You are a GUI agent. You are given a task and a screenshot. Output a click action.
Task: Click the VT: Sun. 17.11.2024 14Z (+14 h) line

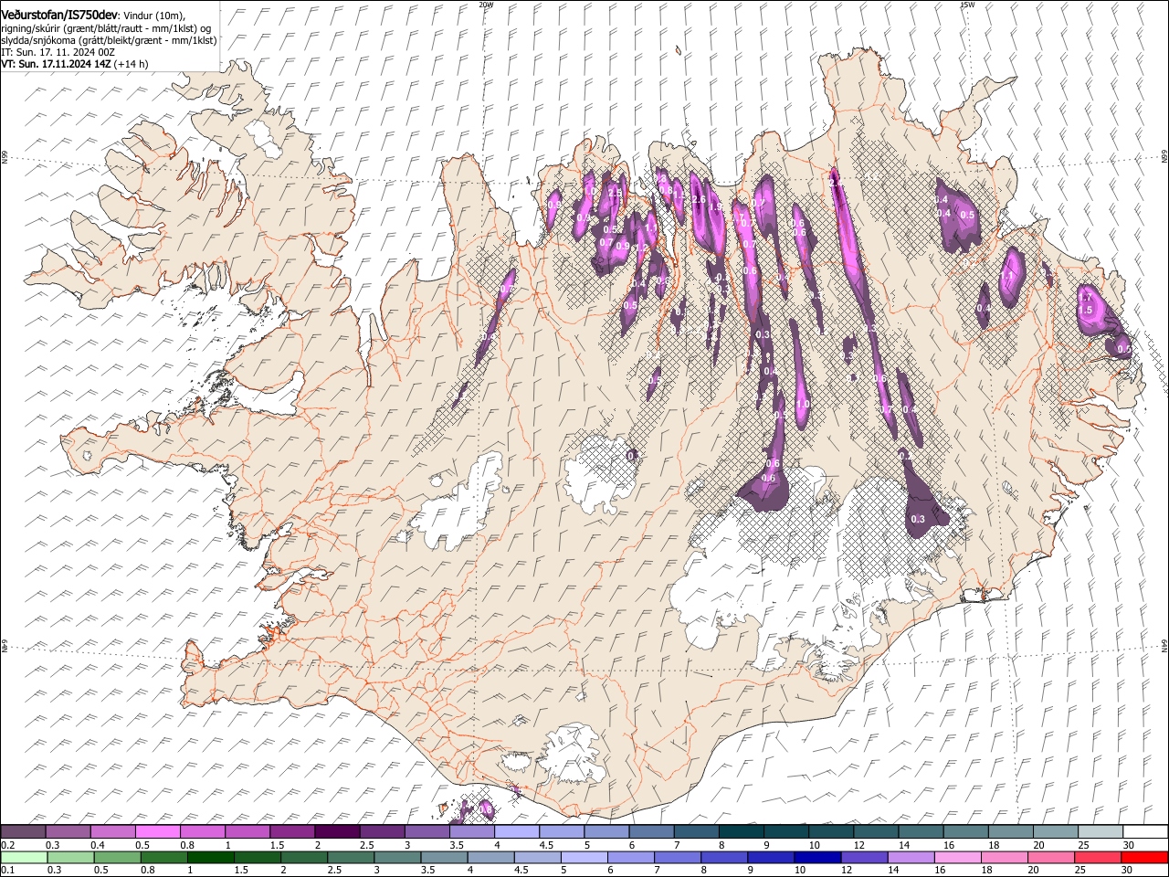click(x=75, y=64)
